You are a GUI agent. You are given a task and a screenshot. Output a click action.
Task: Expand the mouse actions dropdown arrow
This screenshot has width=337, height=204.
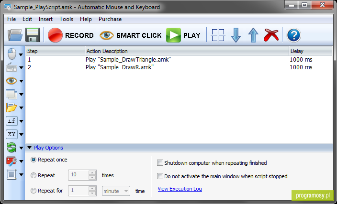click(x=21, y=55)
